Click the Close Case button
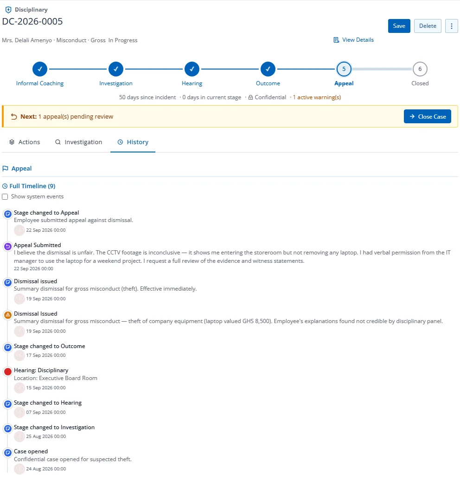The width and height of the screenshot is (460, 482). click(x=428, y=116)
